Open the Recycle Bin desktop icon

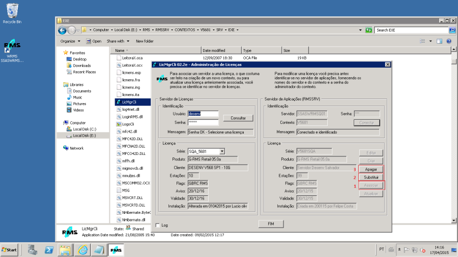pyautogui.click(x=12, y=13)
